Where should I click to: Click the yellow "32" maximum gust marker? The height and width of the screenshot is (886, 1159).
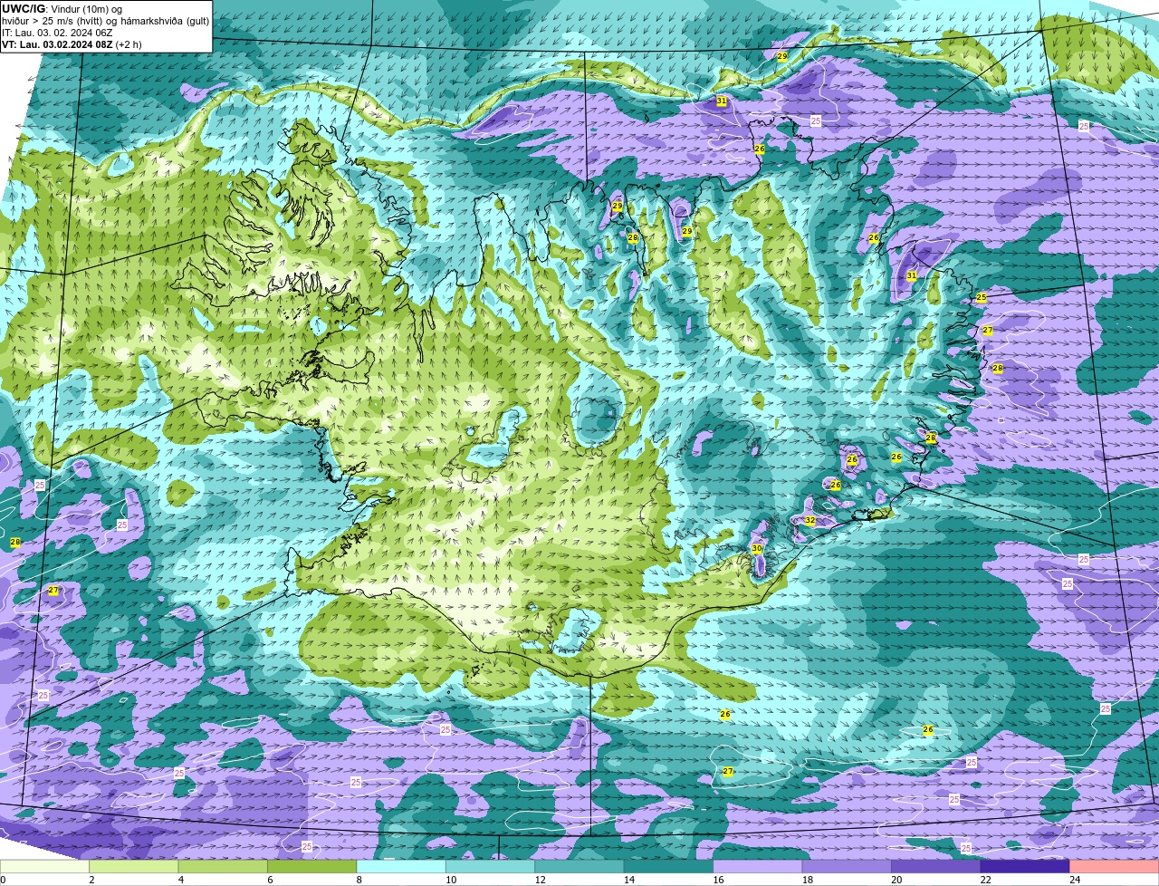(809, 521)
